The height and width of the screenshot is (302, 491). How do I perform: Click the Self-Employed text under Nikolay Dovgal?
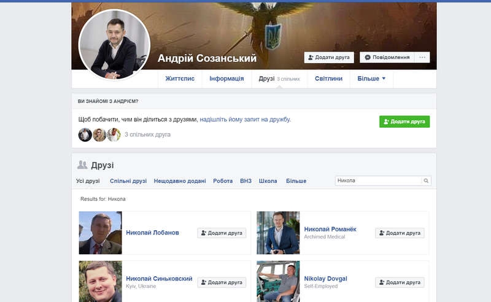coord(320,286)
